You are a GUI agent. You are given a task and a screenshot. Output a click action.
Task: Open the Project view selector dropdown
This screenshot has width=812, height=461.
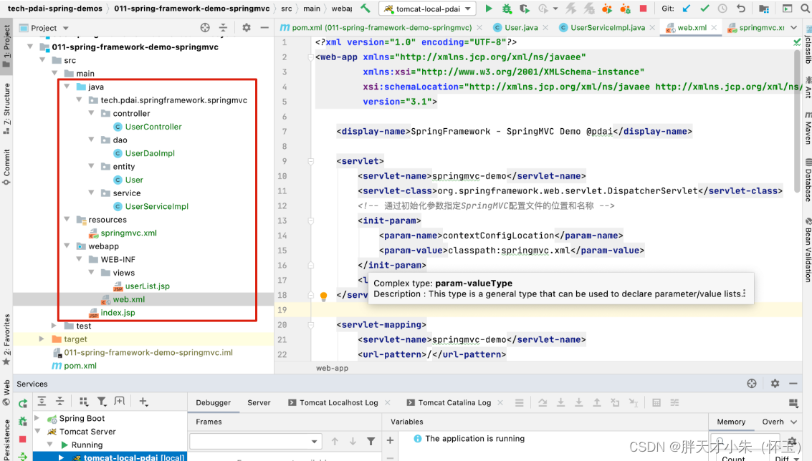pyautogui.click(x=66, y=28)
